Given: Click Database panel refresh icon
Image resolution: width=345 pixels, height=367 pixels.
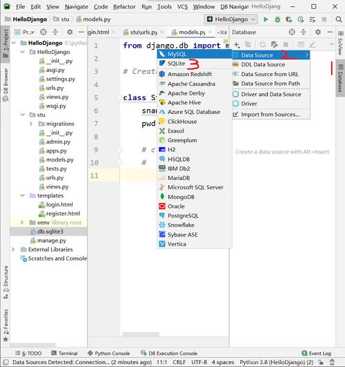Looking at the screenshot, I should 262,44.
